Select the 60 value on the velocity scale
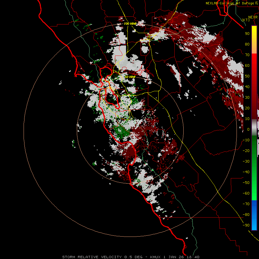The image size is (259, 259). [x=247, y=65]
